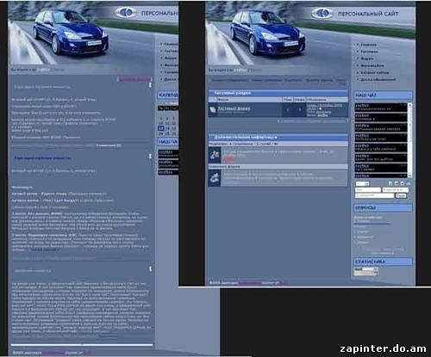Open the second news entry's blue title link

[42, 158]
